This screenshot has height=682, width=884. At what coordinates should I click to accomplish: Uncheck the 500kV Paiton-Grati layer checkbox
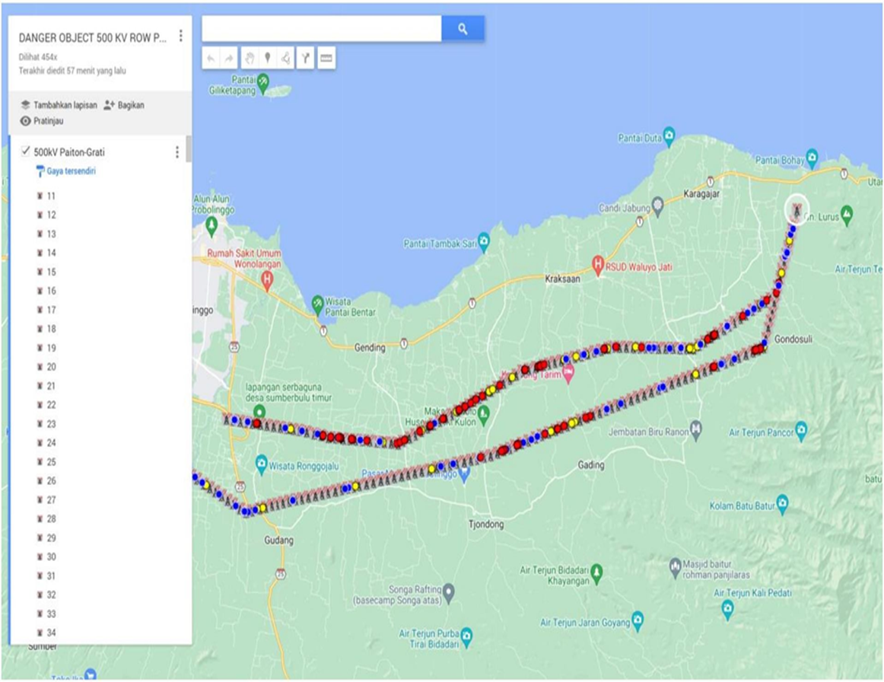[25, 151]
